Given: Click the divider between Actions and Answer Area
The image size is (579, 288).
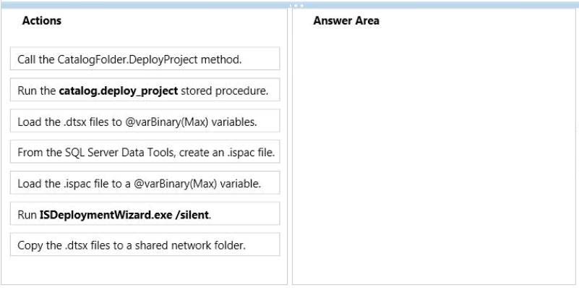Looking at the screenshot, I should pyautogui.click(x=289, y=146).
